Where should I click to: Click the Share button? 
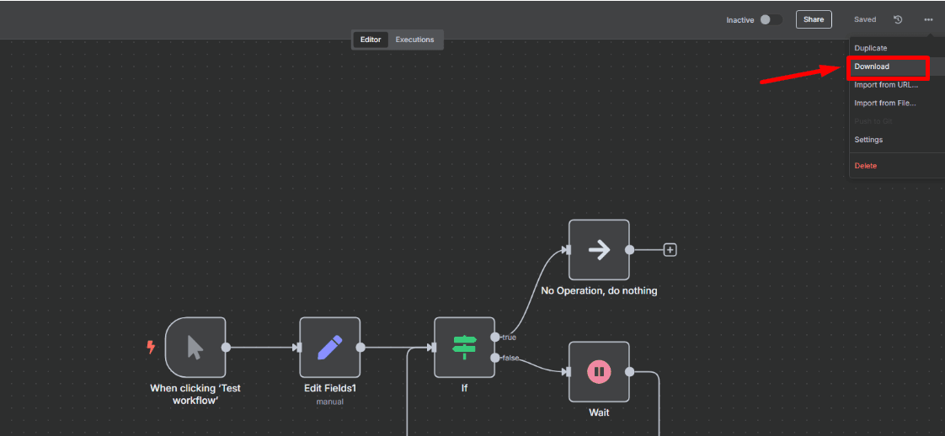[814, 19]
